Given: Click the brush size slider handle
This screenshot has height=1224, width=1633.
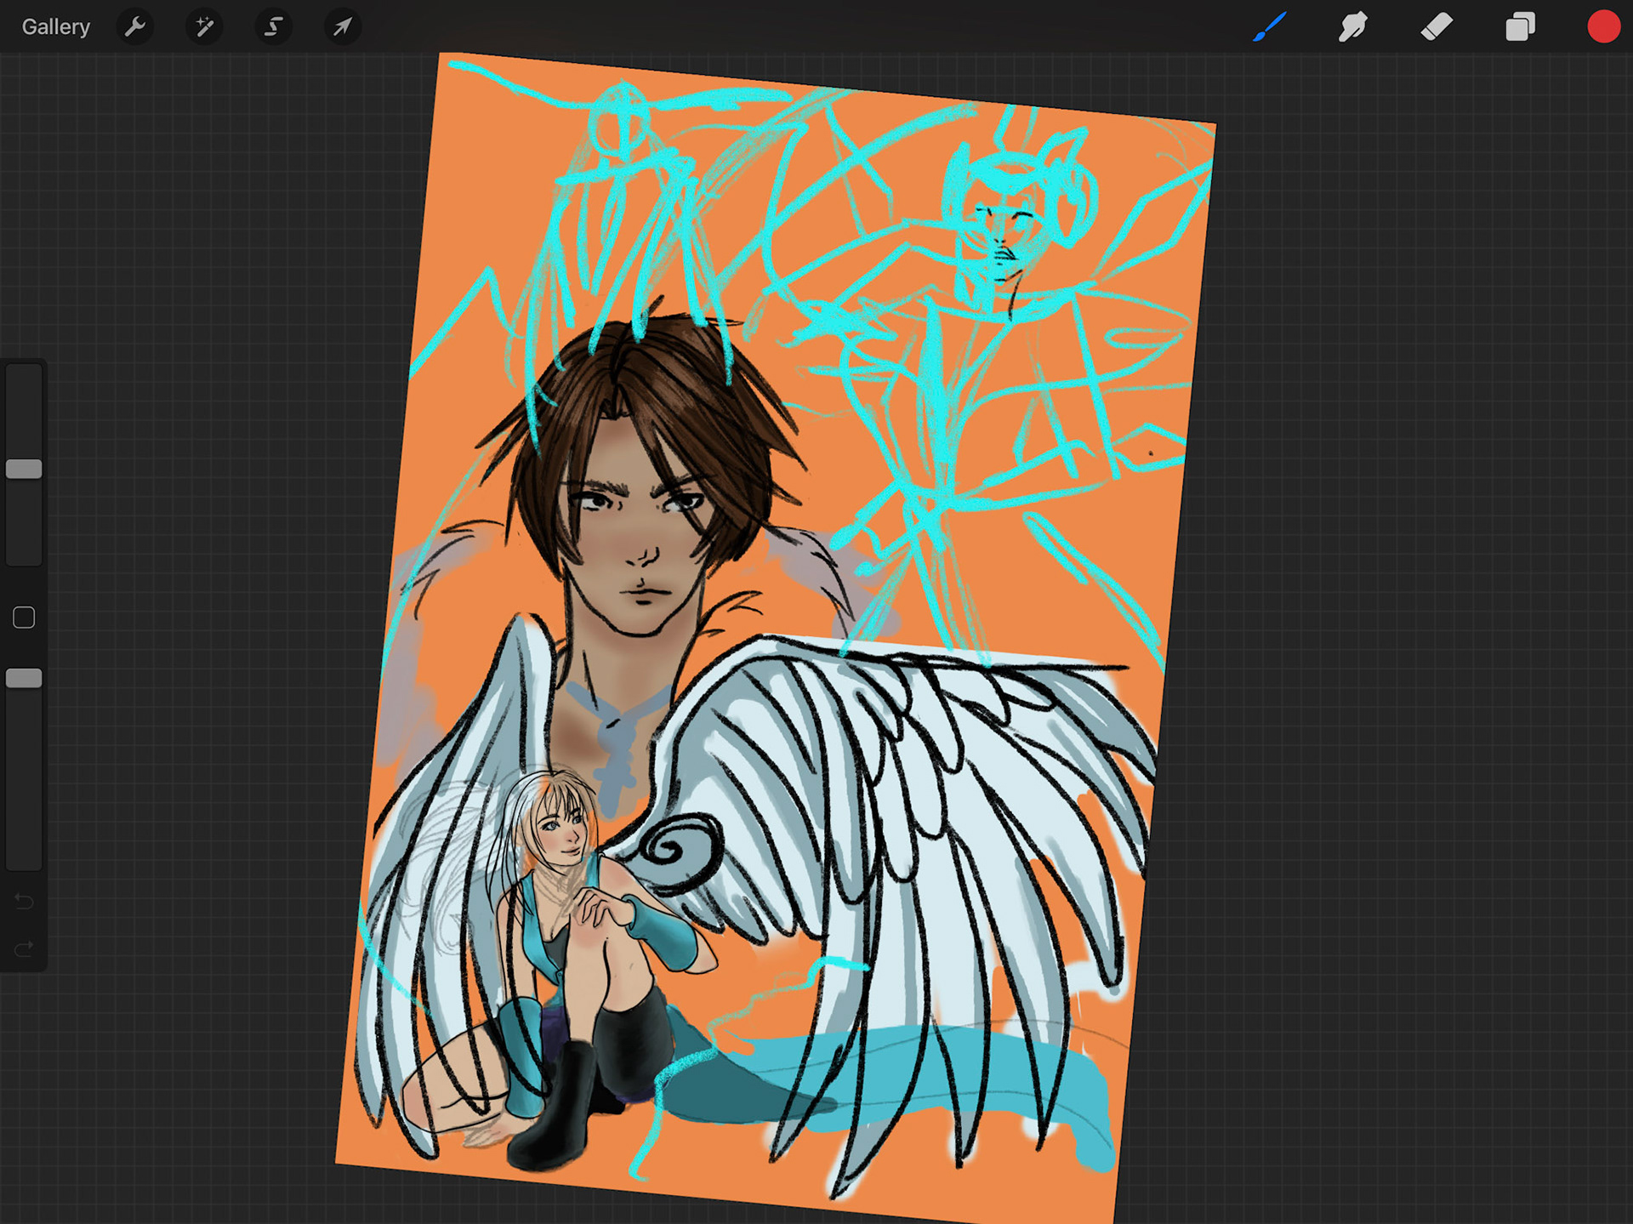Looking at the screenshot, I should (24, 469).
